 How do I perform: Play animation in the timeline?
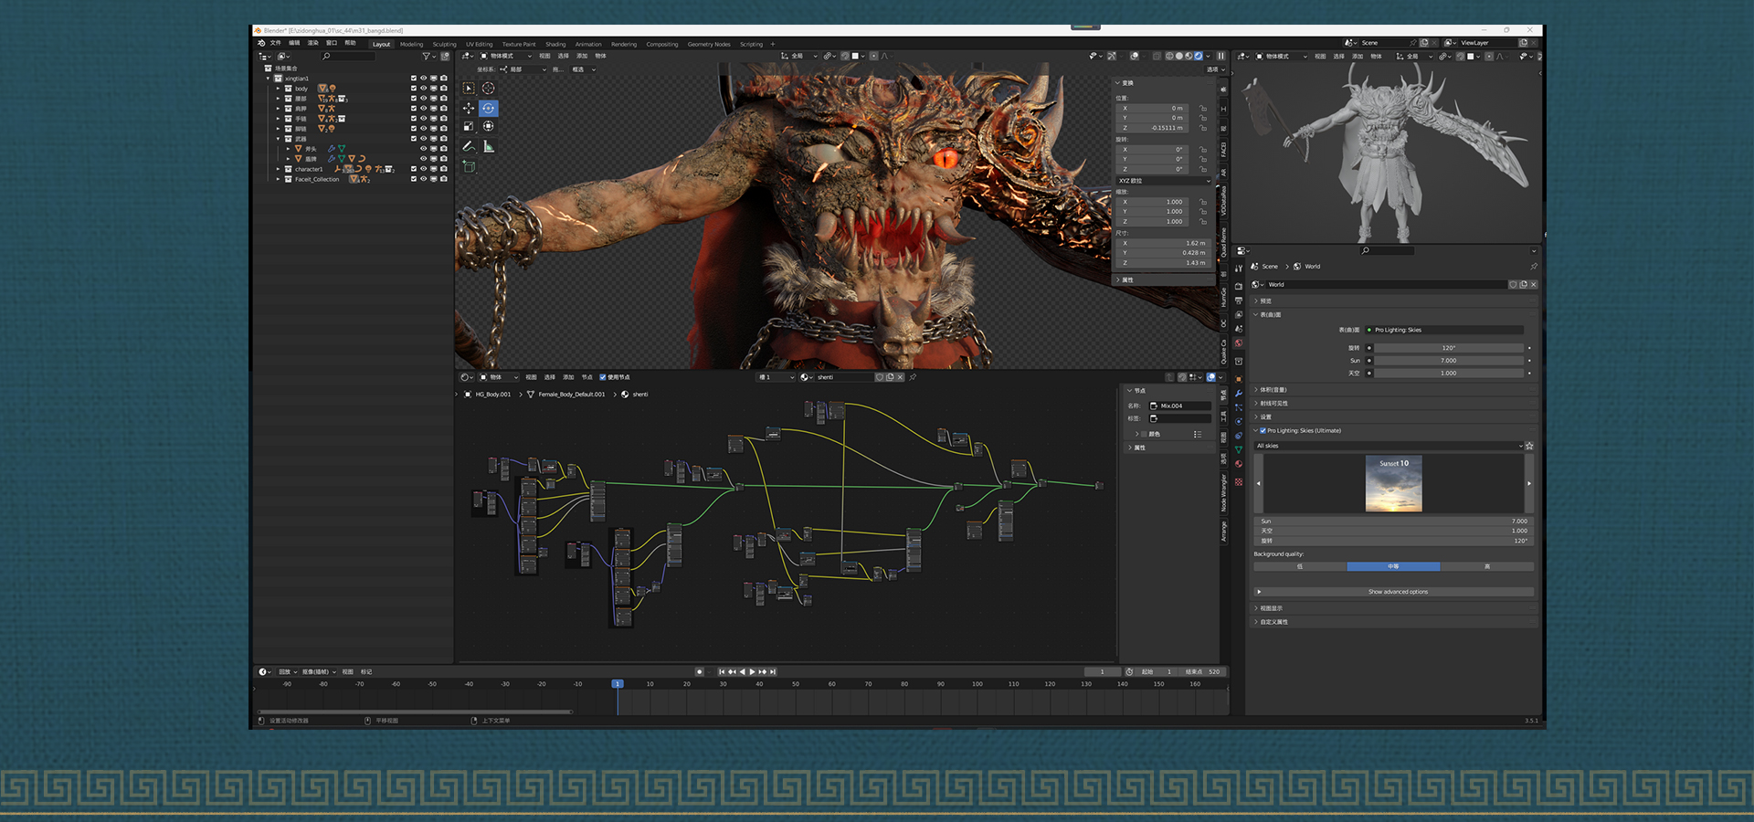coord(752,672)
